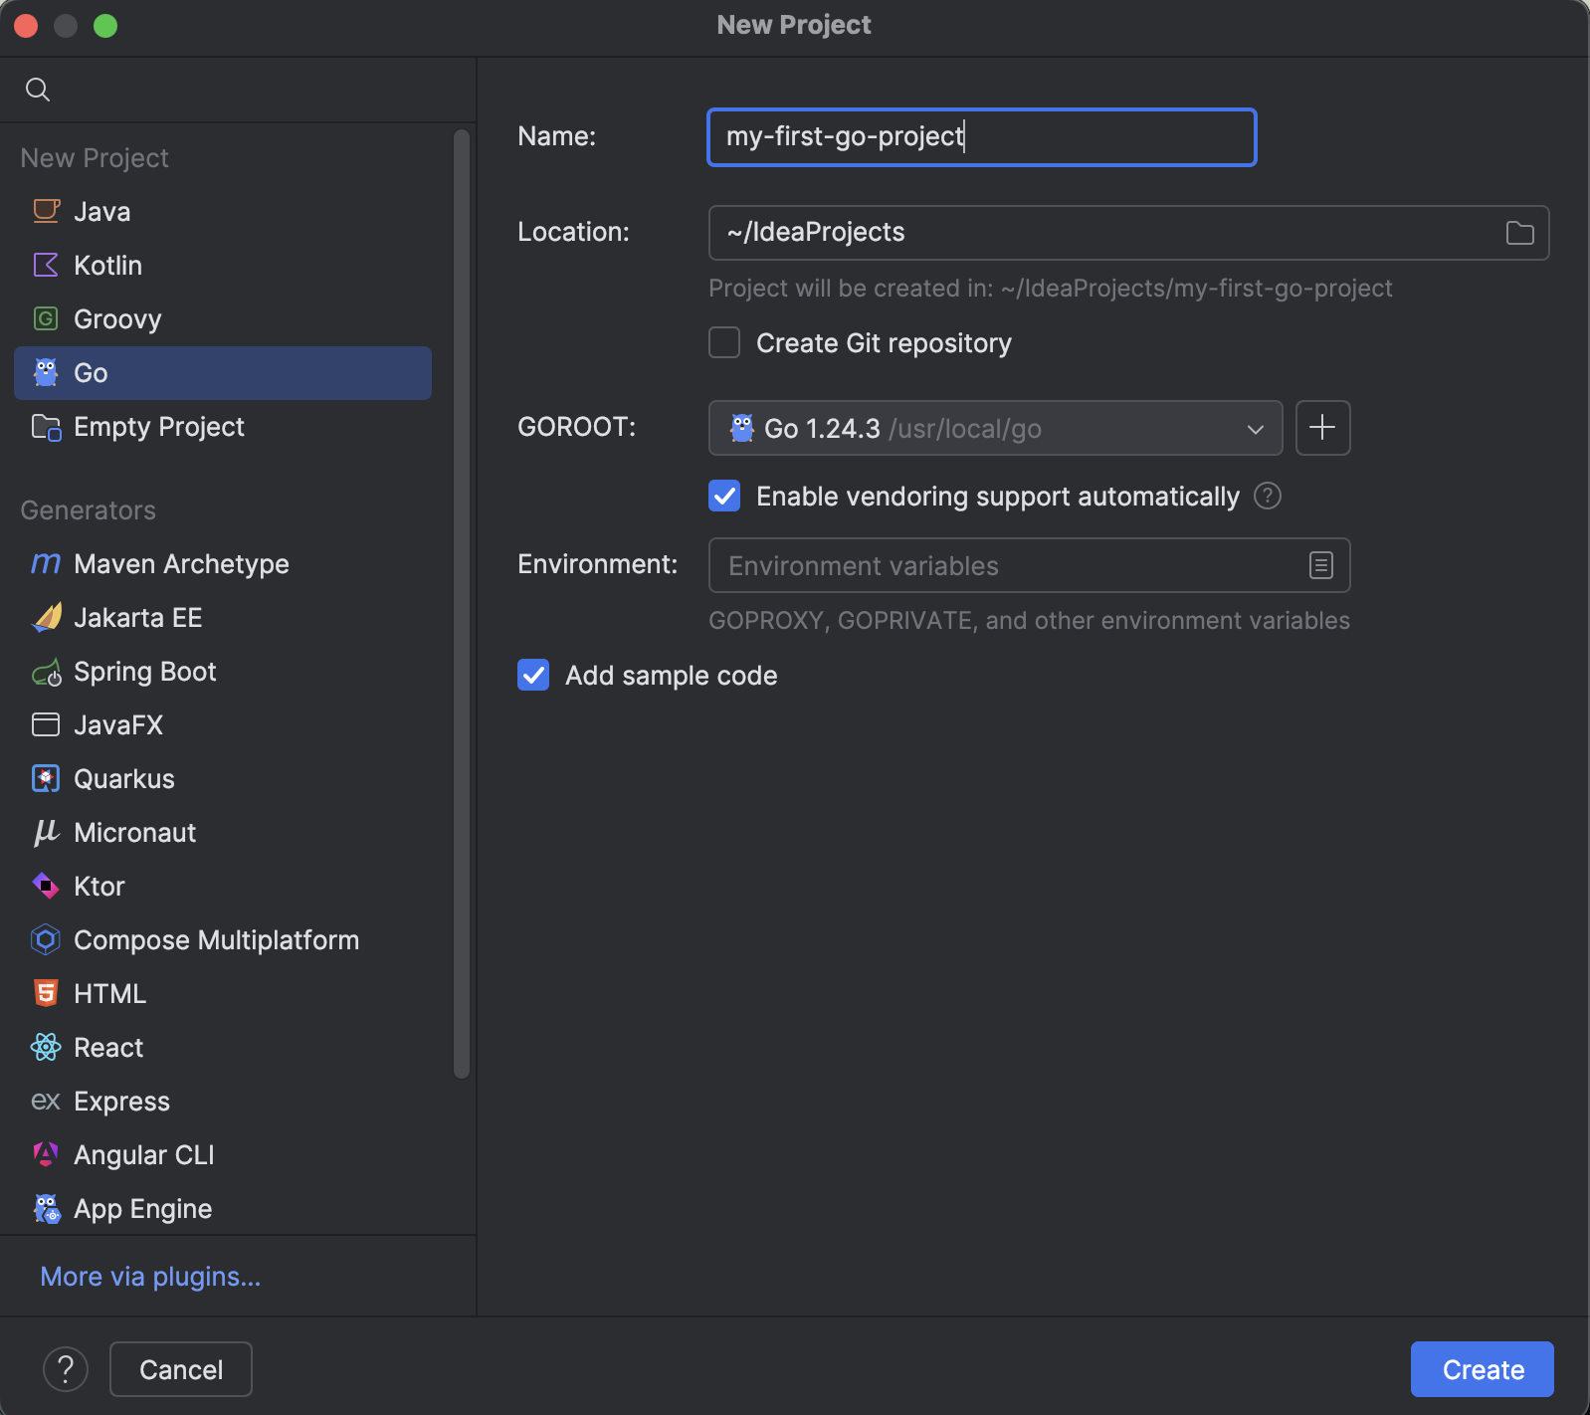Click the 'Project will be created in' text

click(1050, 289)
